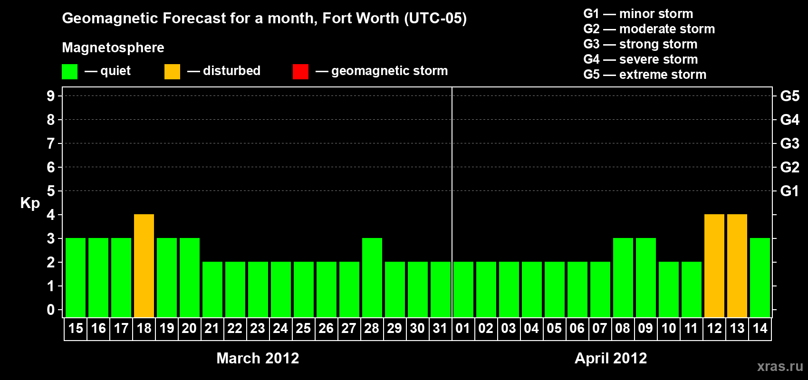This screenshot has height=380, width=808.
Task: Click the red geomagnetic storm legend swatch
Action: 300,72
